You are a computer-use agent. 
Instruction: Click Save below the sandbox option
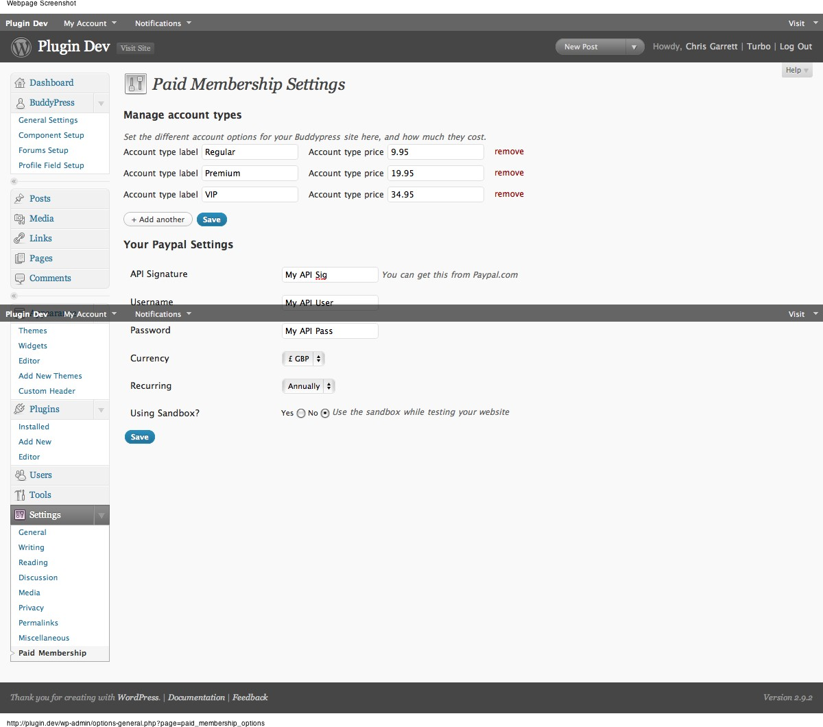[x=140, y=437]
